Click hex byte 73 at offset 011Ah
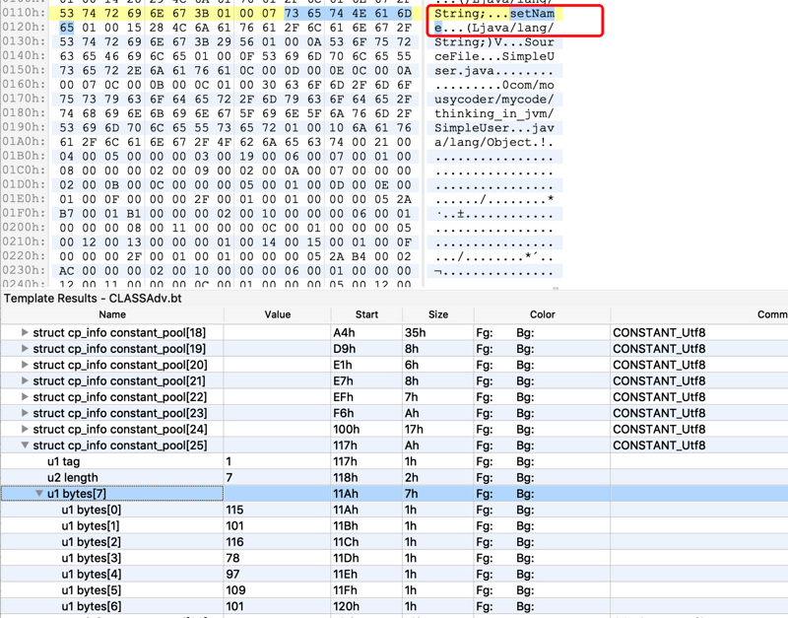Image resolution: width=788 pixels, height=618 pixels. (x=292, y=13)
